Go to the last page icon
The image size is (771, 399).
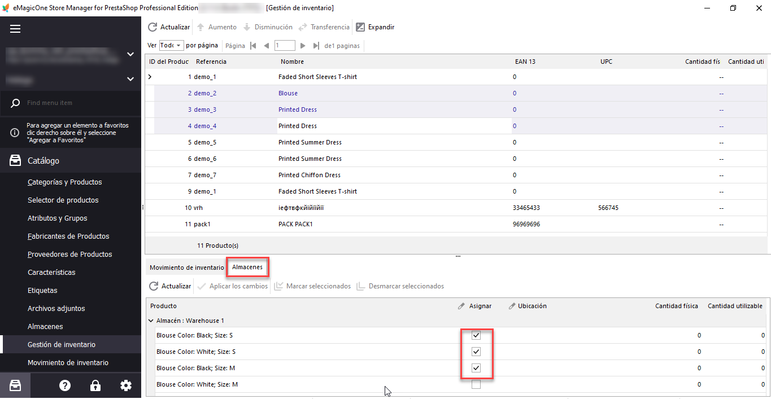tap(316, 46)
